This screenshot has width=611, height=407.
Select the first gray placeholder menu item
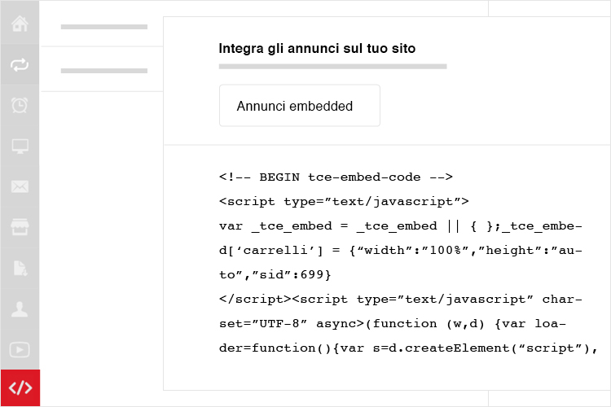[104, 27]
